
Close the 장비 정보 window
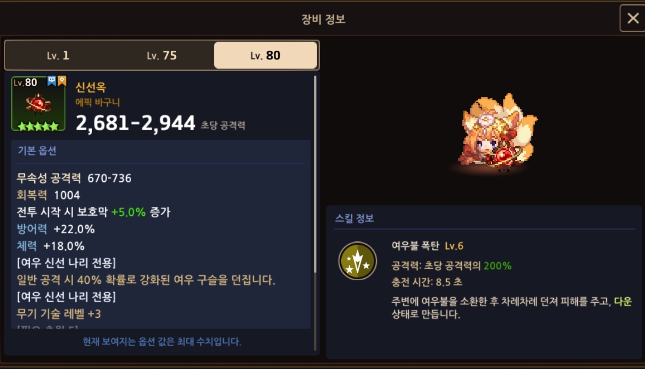[632, 18]
